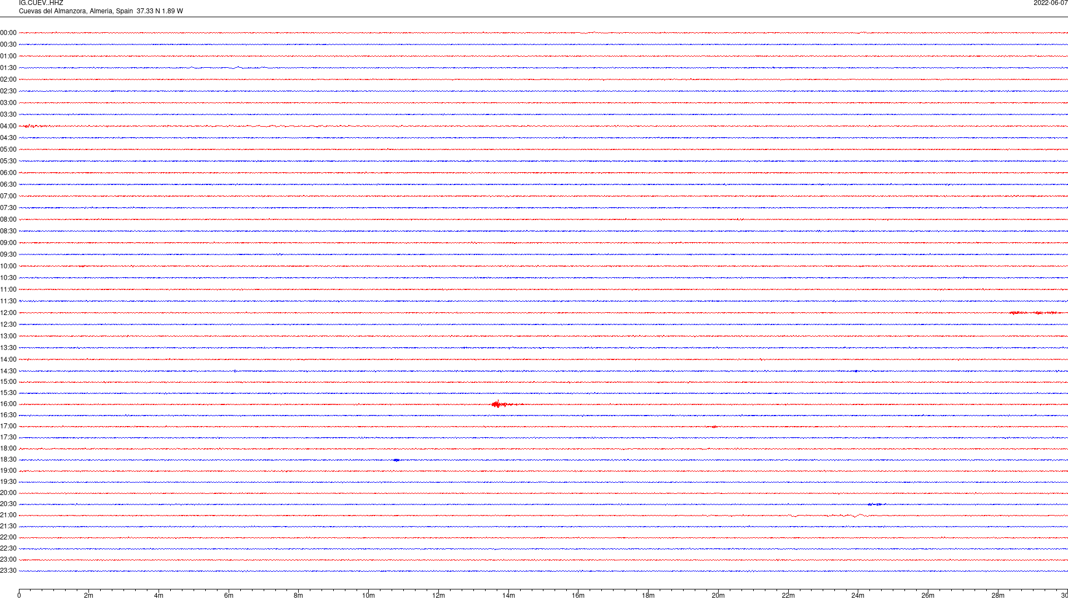This screenshot has height=600, width=1068.
Task: Select the 11:30 time row label
Action: [8, 301]
